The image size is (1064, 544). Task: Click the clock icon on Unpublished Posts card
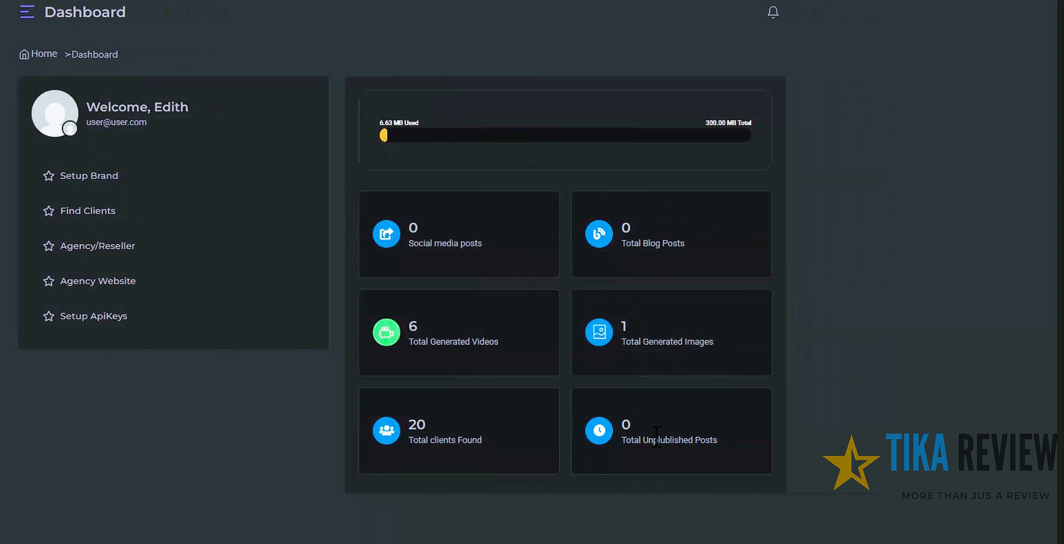(599, 430)
